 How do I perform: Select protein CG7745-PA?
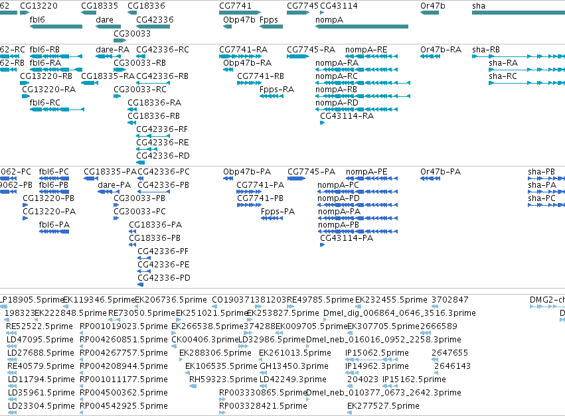pyautogui.click(x=311, y=171)
